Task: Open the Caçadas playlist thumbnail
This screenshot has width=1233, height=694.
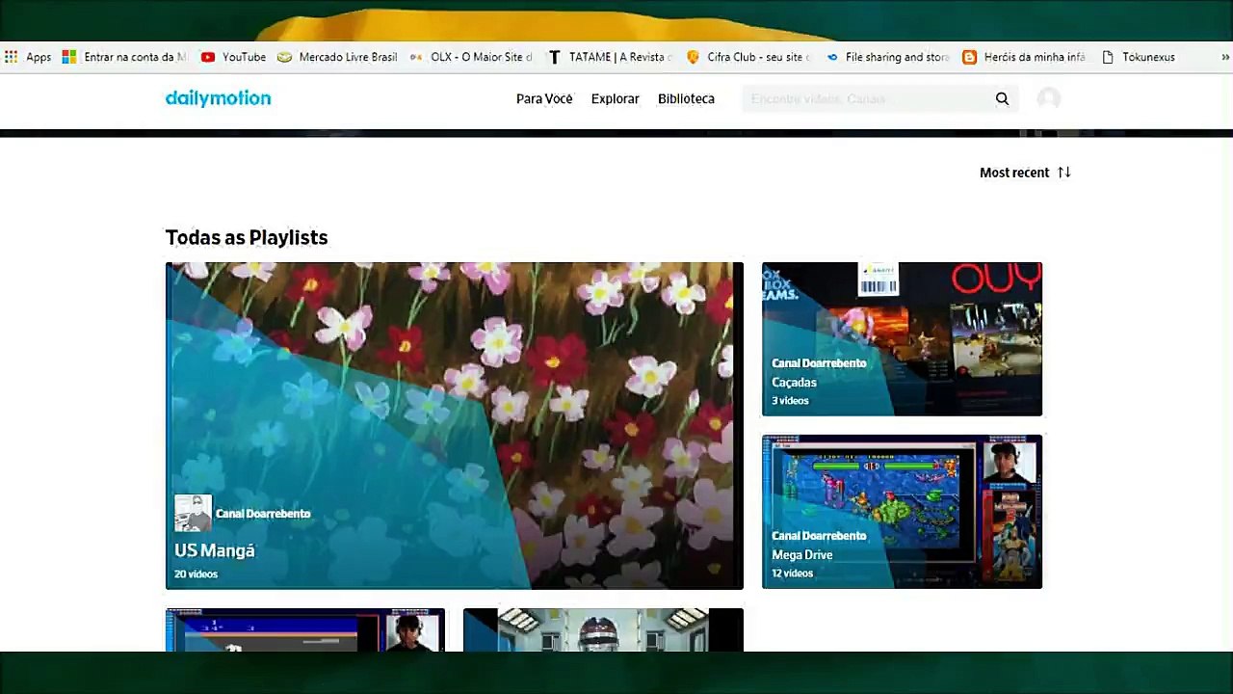Action: [902, 339]
